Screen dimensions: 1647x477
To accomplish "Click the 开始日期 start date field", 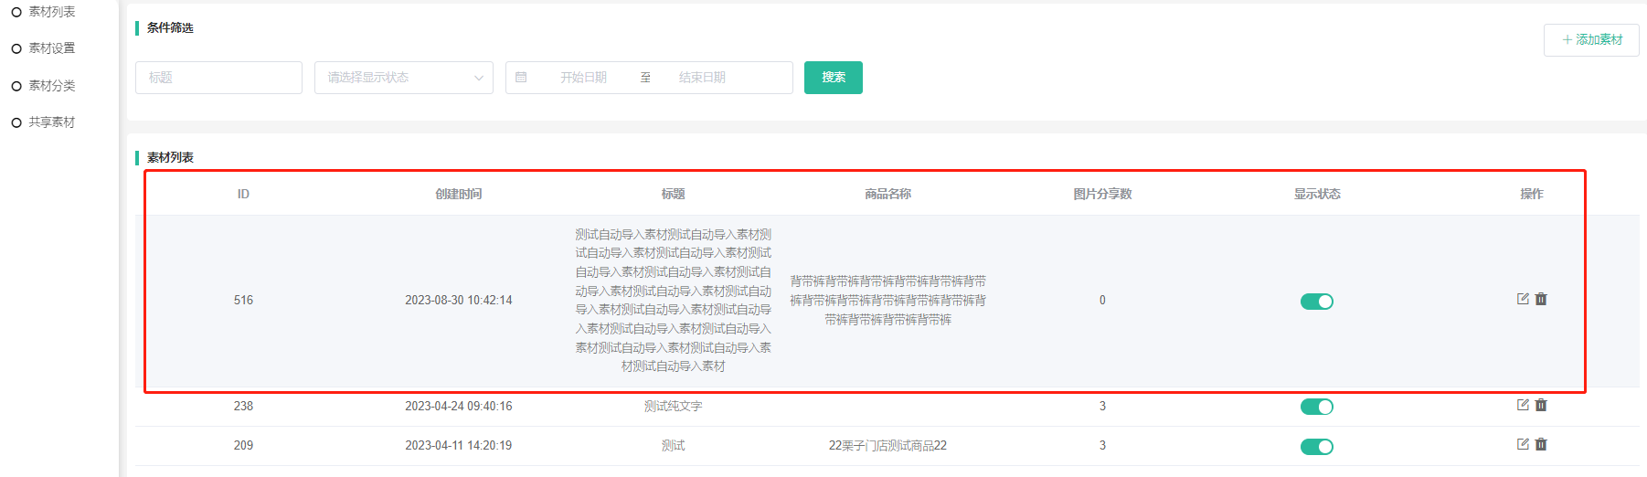I will [x=583, y=78].
